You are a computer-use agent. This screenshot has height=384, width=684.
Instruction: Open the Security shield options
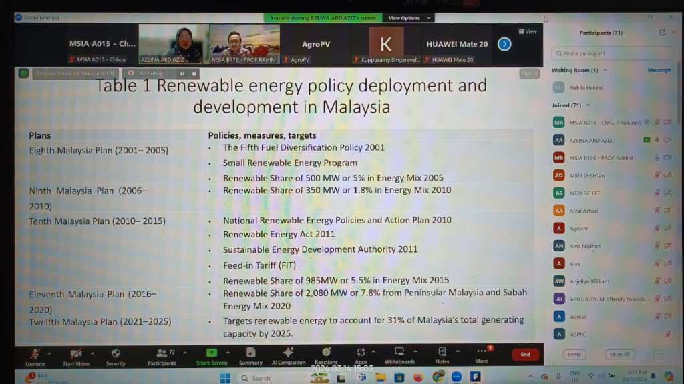point(116,353)
